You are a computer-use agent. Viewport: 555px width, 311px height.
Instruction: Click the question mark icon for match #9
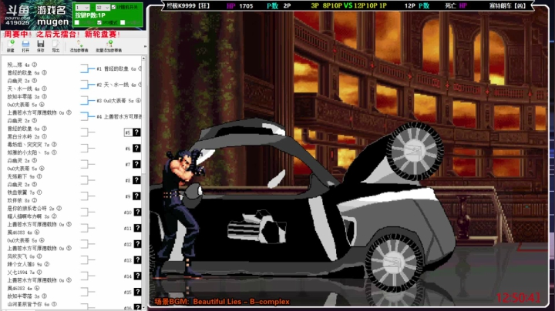point(136,196)
